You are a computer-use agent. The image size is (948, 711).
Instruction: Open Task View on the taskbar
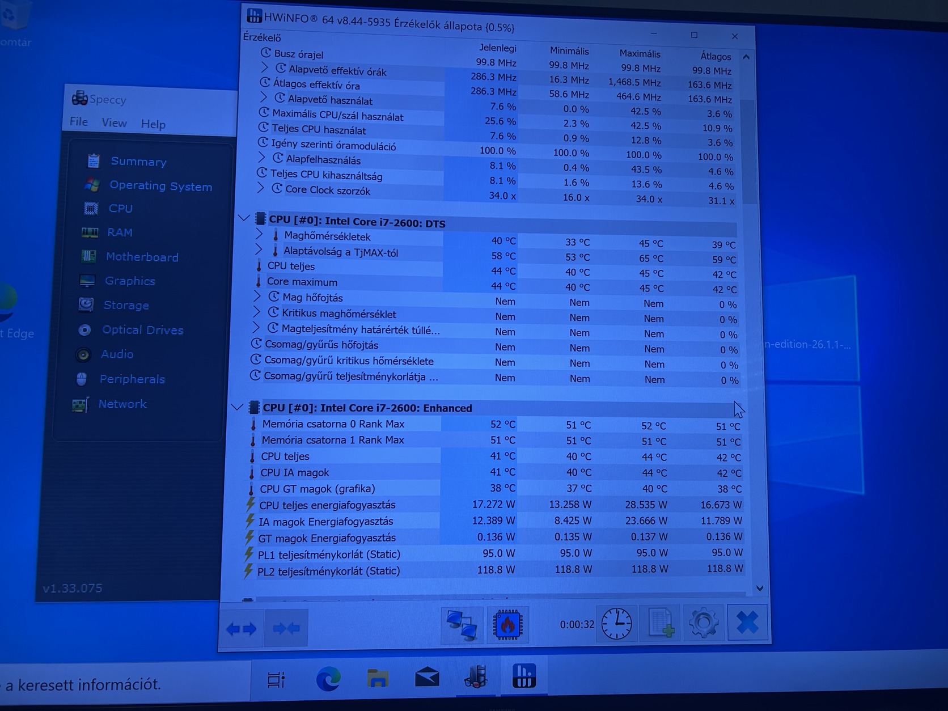[276, 679]
